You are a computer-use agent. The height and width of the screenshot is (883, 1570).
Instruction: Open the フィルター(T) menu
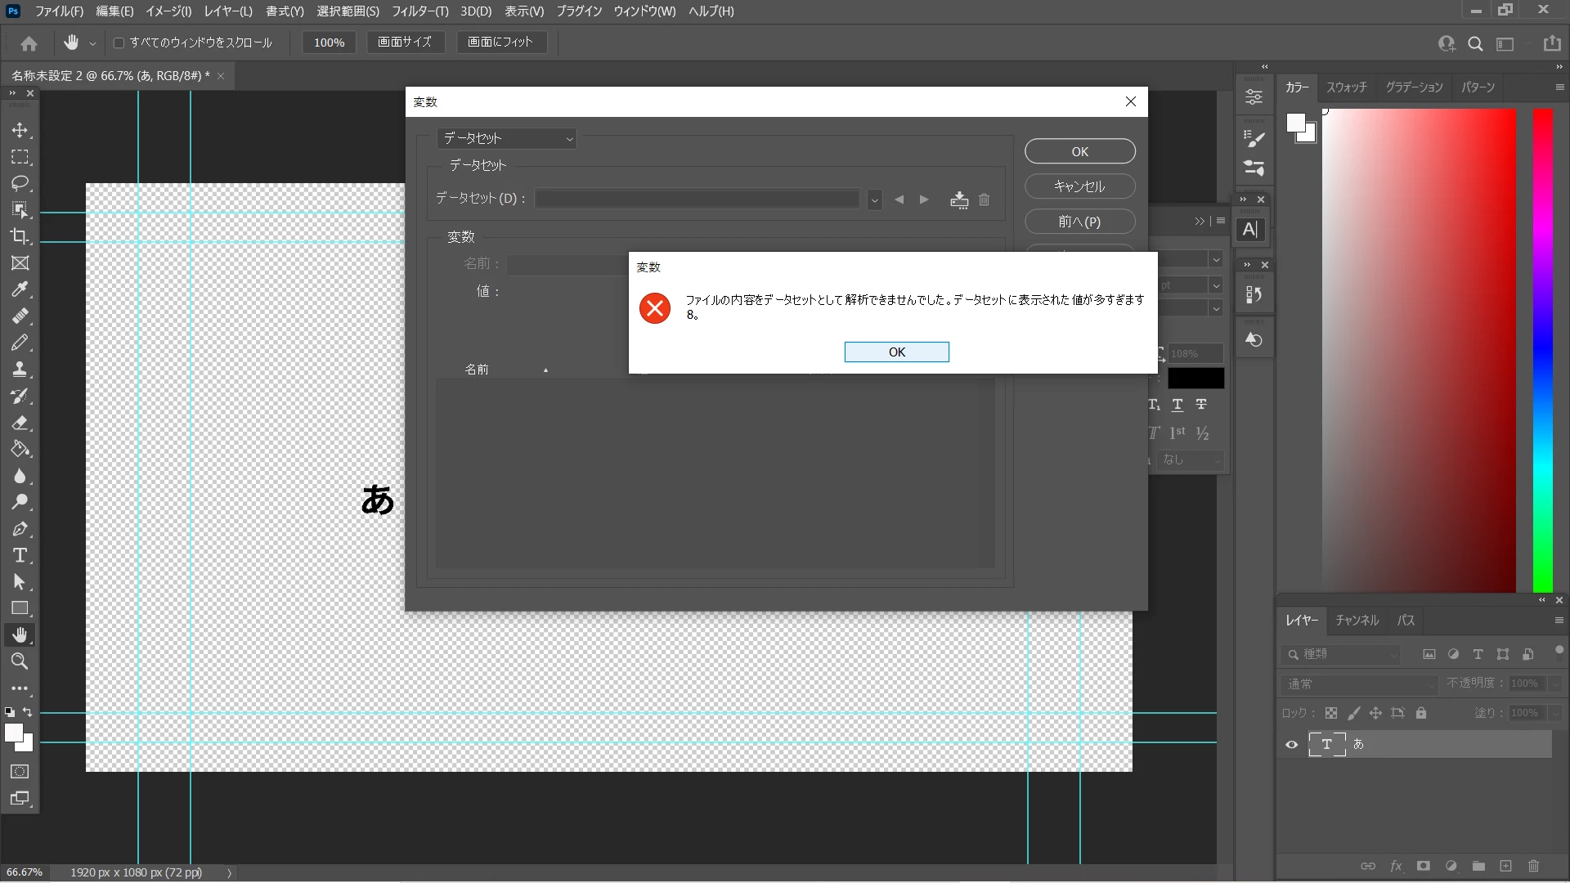(419, 11)
